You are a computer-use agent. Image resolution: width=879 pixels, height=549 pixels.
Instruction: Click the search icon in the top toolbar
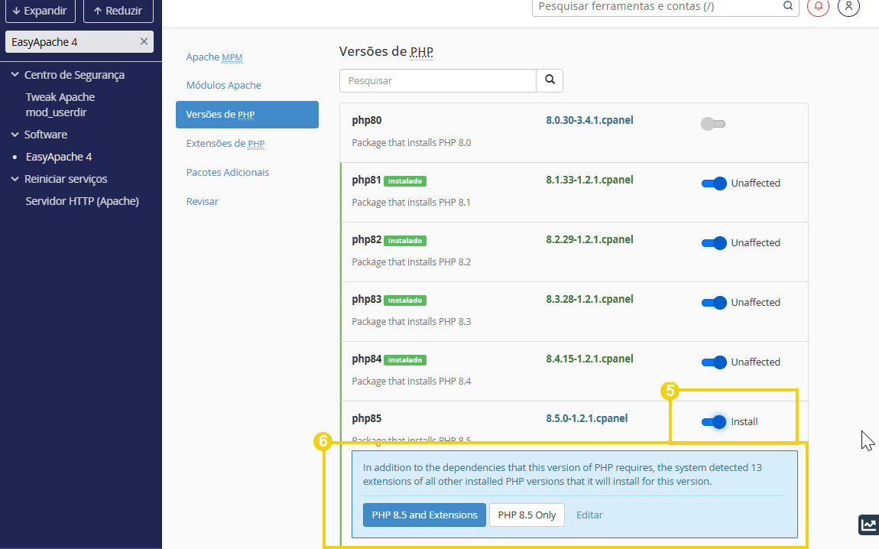click(787, 7)
